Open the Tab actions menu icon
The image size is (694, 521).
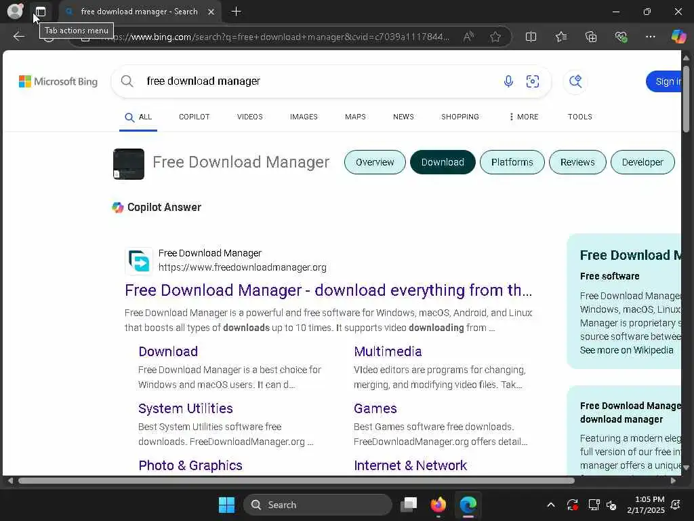(41, 12)
